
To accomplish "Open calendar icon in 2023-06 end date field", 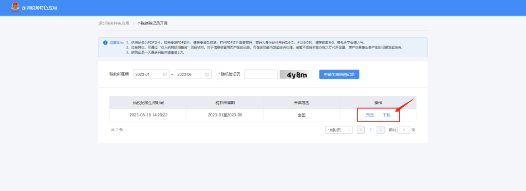I will [x=207, y=75].
